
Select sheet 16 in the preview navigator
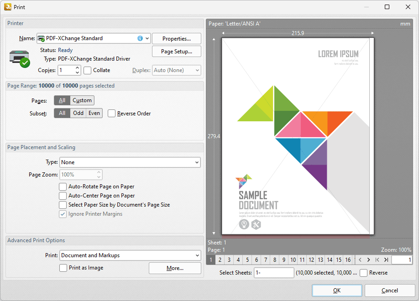pos(348,259)
